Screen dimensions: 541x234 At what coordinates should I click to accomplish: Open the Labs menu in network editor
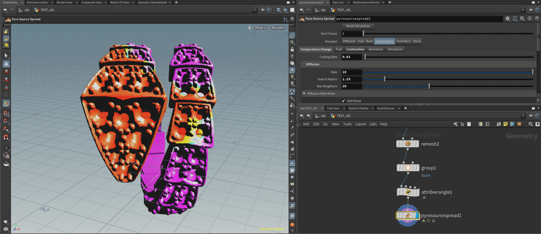coord(373,124)
